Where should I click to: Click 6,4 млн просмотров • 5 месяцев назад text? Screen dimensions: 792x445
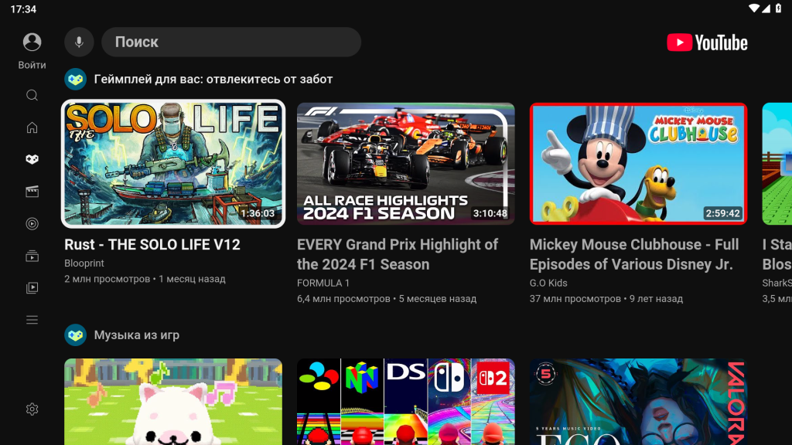(387, 299)
